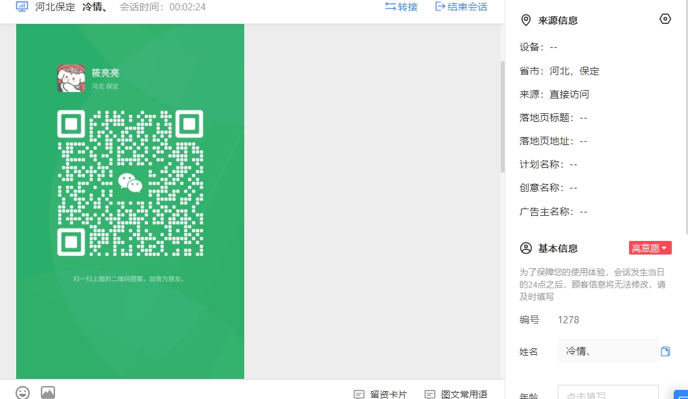Click the 河北保定 location text in the header
This screenshot has height=399, width=688.
point(55,7)
